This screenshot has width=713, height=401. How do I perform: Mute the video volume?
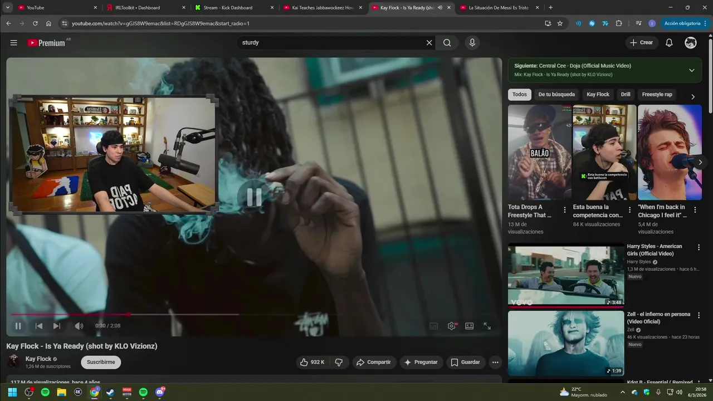click(x=79, y=326)
